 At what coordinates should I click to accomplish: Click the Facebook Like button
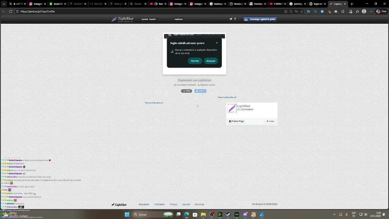(200, 91)
